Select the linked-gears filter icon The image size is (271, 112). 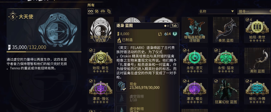coord(109,11)
